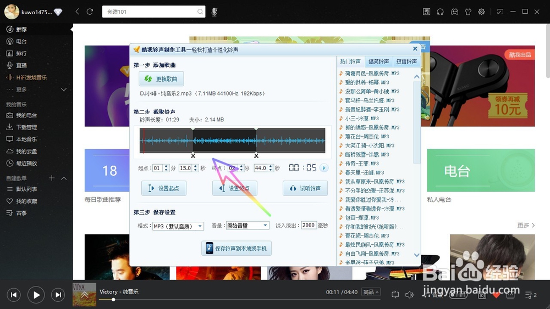Viewport: 550px width, 309px height.
Task: Step the end point seconds spinner
Action: coord(271,168)
